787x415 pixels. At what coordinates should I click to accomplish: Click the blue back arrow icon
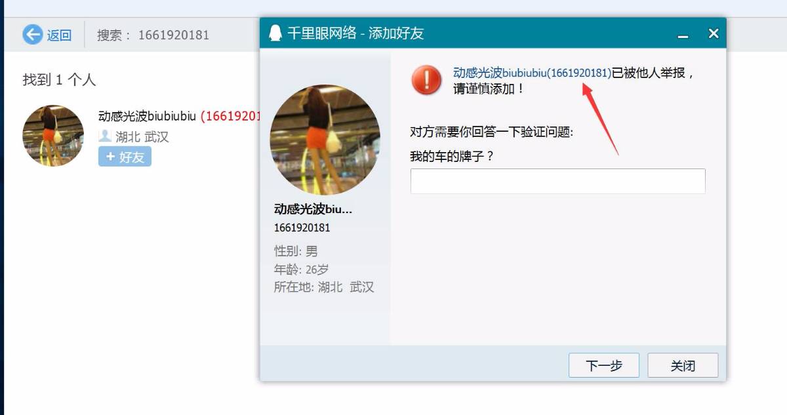pos(32,35)
